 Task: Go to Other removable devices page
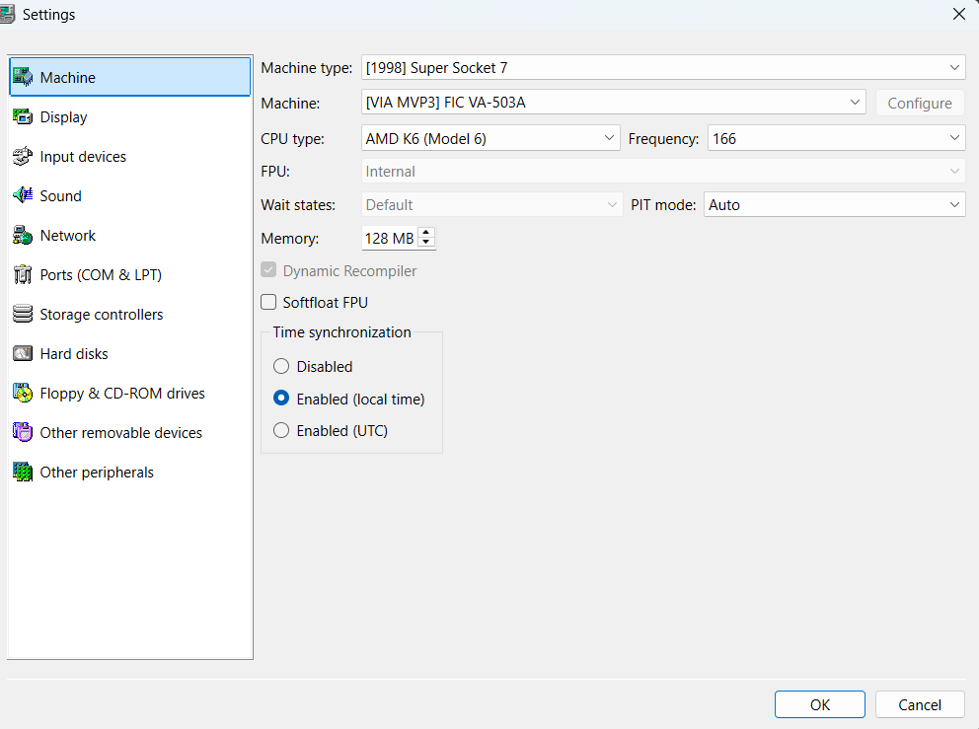tap(120, 433)
